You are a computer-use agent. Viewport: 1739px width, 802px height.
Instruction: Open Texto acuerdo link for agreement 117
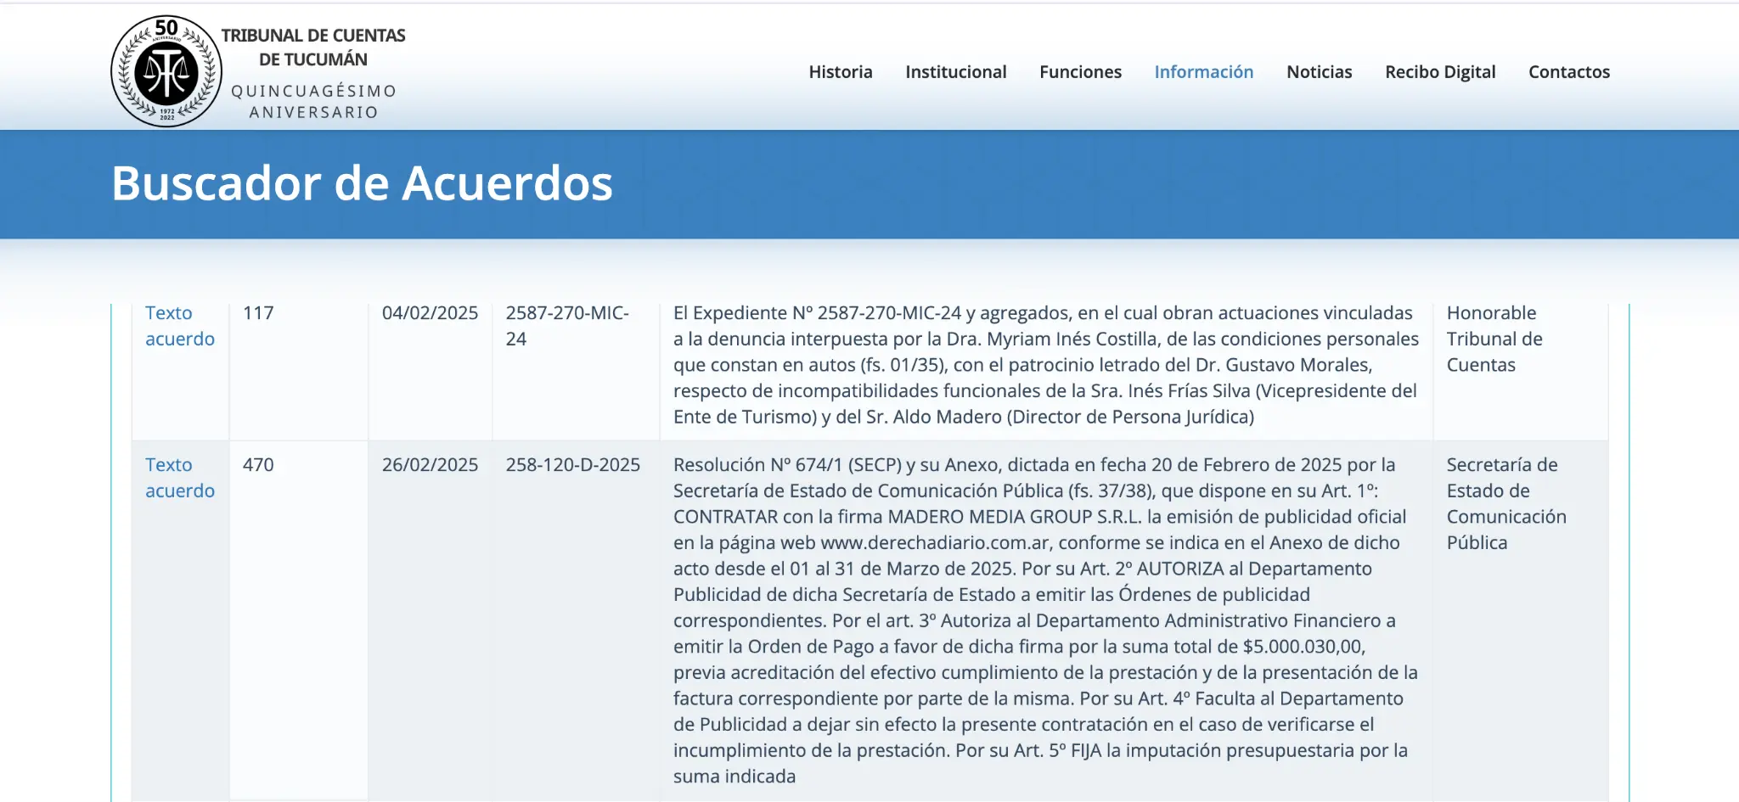180,326
